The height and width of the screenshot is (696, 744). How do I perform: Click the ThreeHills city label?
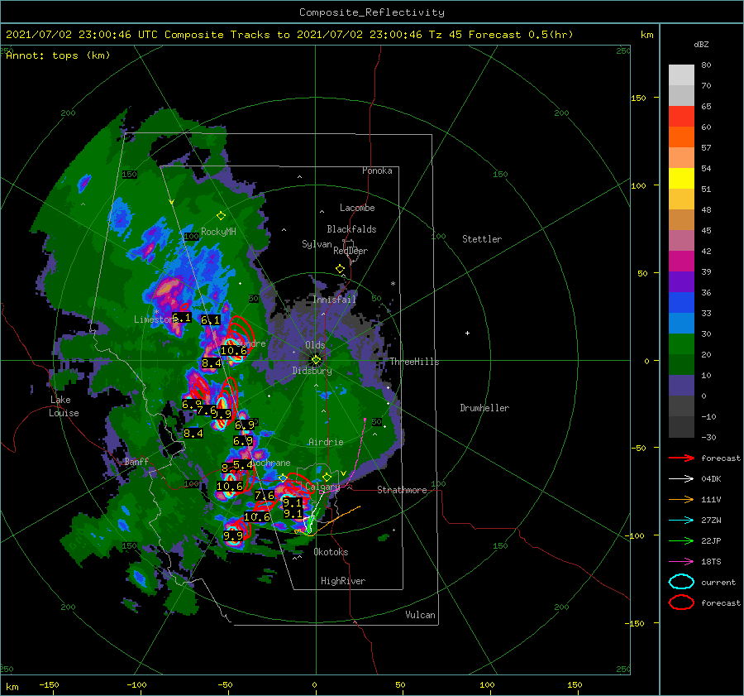[415, 362]
